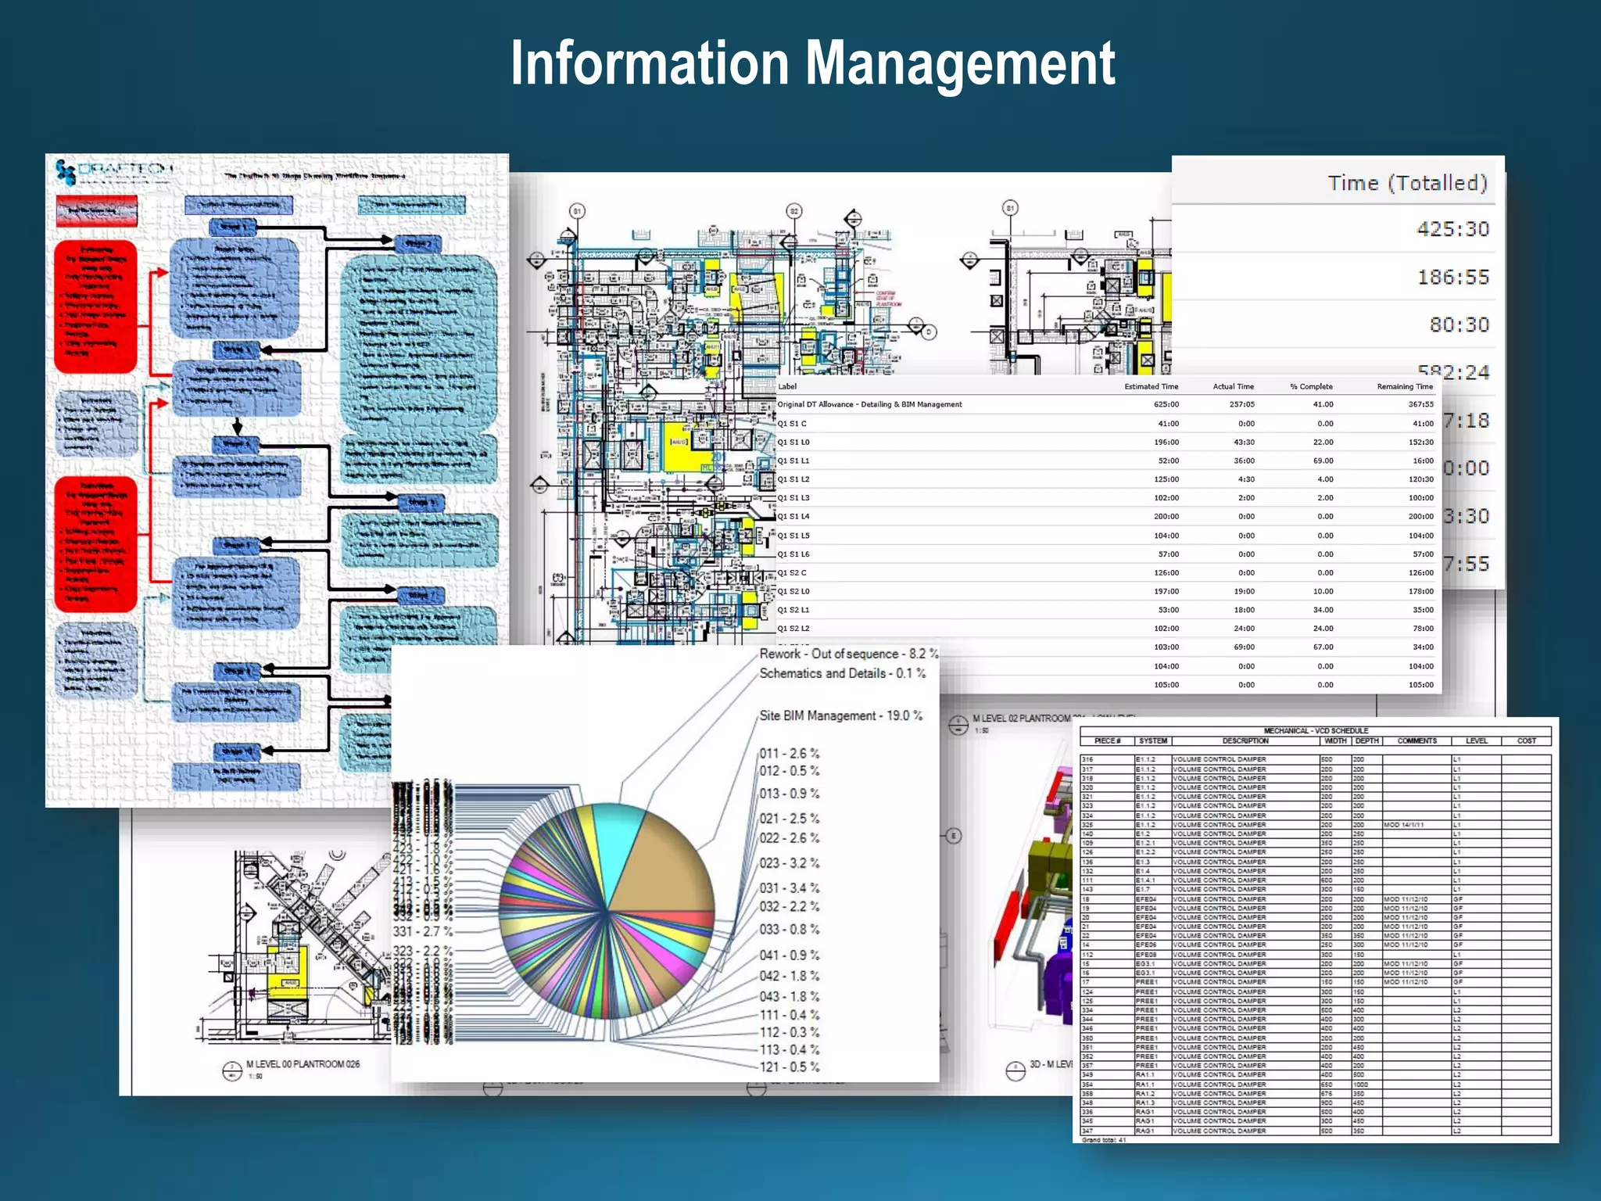Click the B1 grid bubble at top left of floor plan
This screenshot has width=1601, height=1201.
[577, 211]
